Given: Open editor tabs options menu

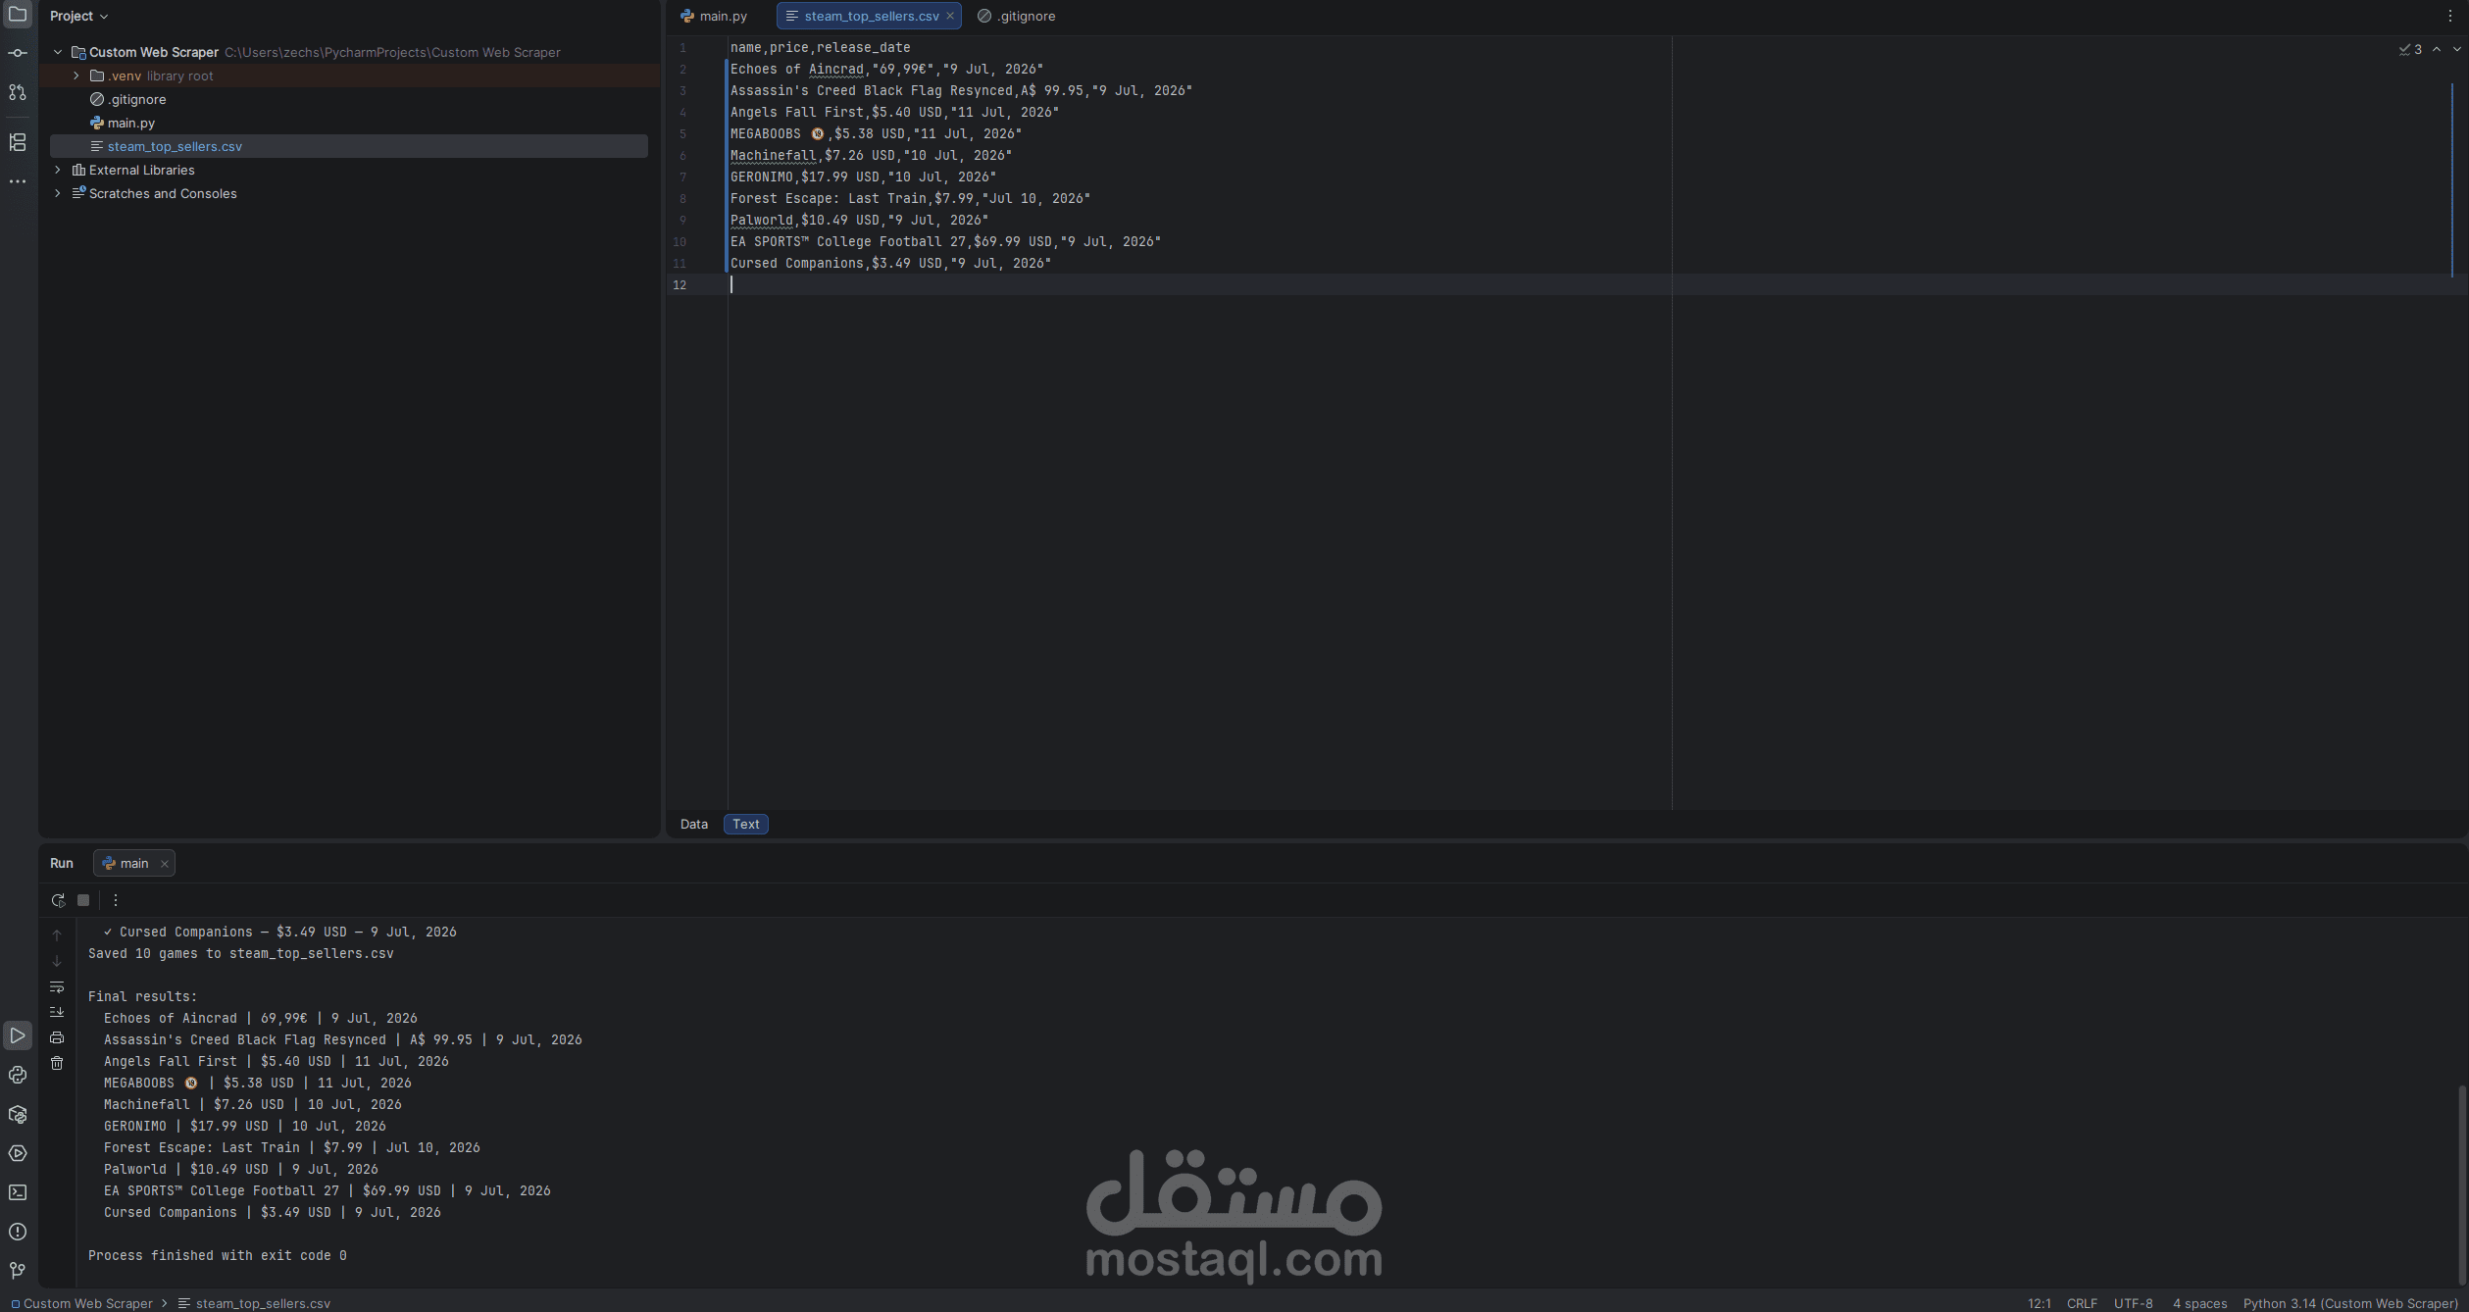Looking at the screenshot, I should point(2449,16).
